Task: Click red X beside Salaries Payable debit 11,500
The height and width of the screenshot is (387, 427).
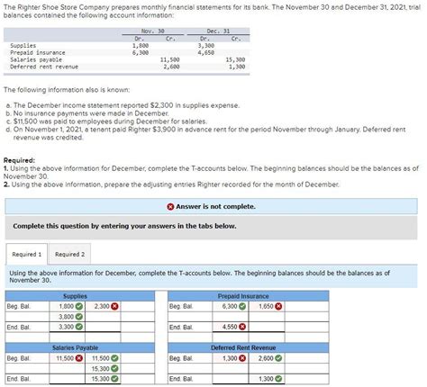Action: click(79, 358)
